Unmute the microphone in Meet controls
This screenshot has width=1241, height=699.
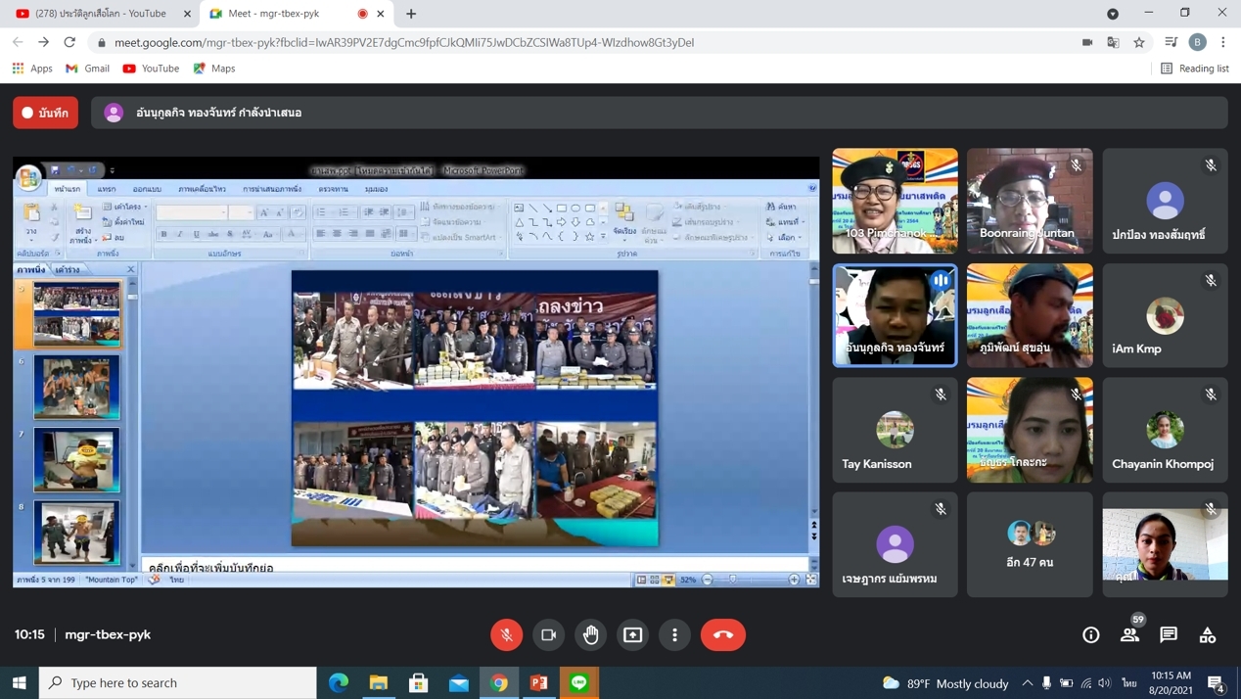click(x=506, y=634)
